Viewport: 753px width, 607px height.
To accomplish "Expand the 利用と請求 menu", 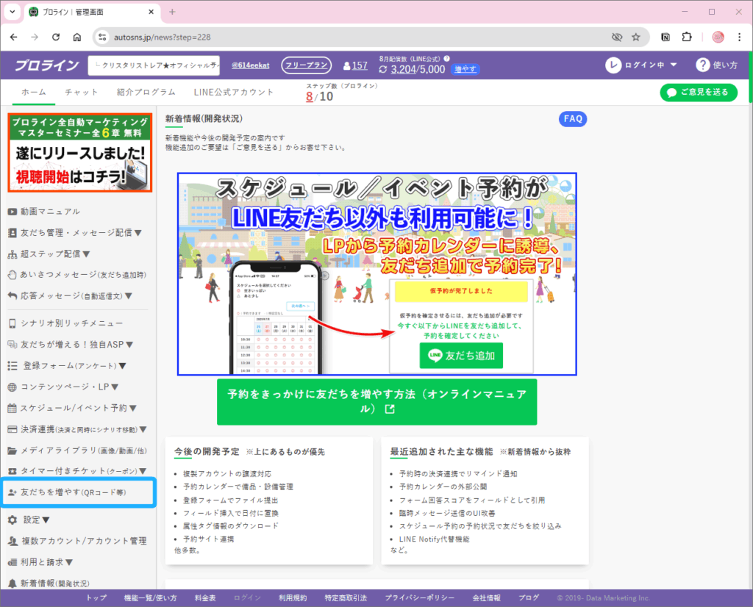I will pyautogui.click(x=40, y=562).
